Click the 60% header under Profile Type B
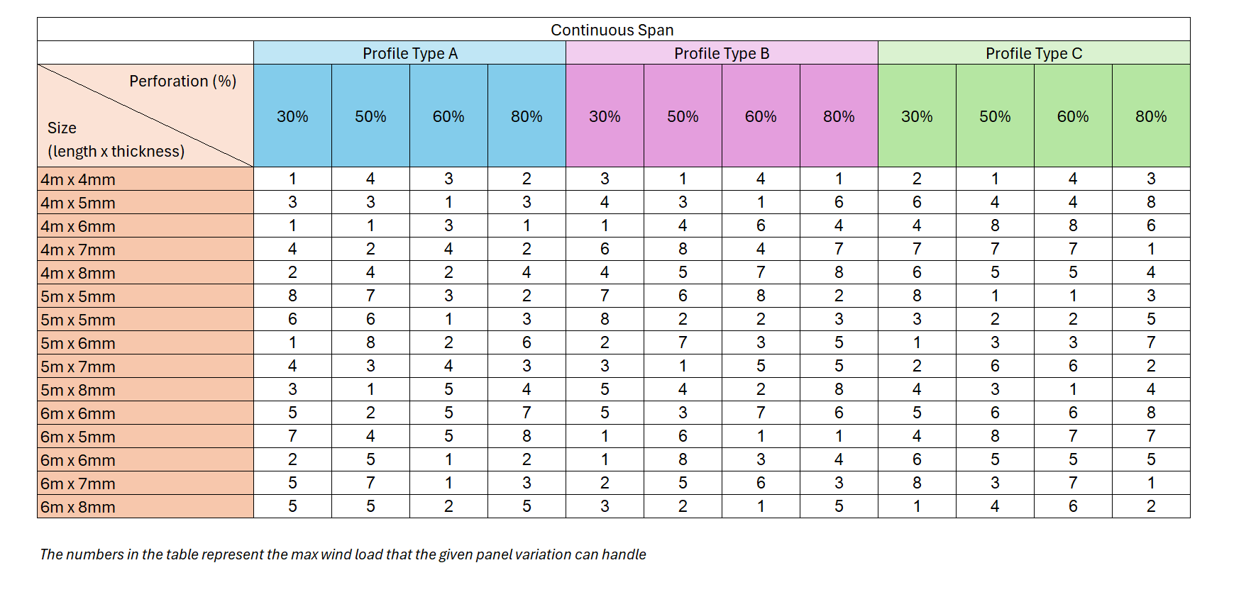 pos(761,116)
